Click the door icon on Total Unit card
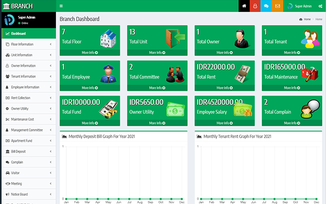The image size is (326, 204). click(175, 38)
